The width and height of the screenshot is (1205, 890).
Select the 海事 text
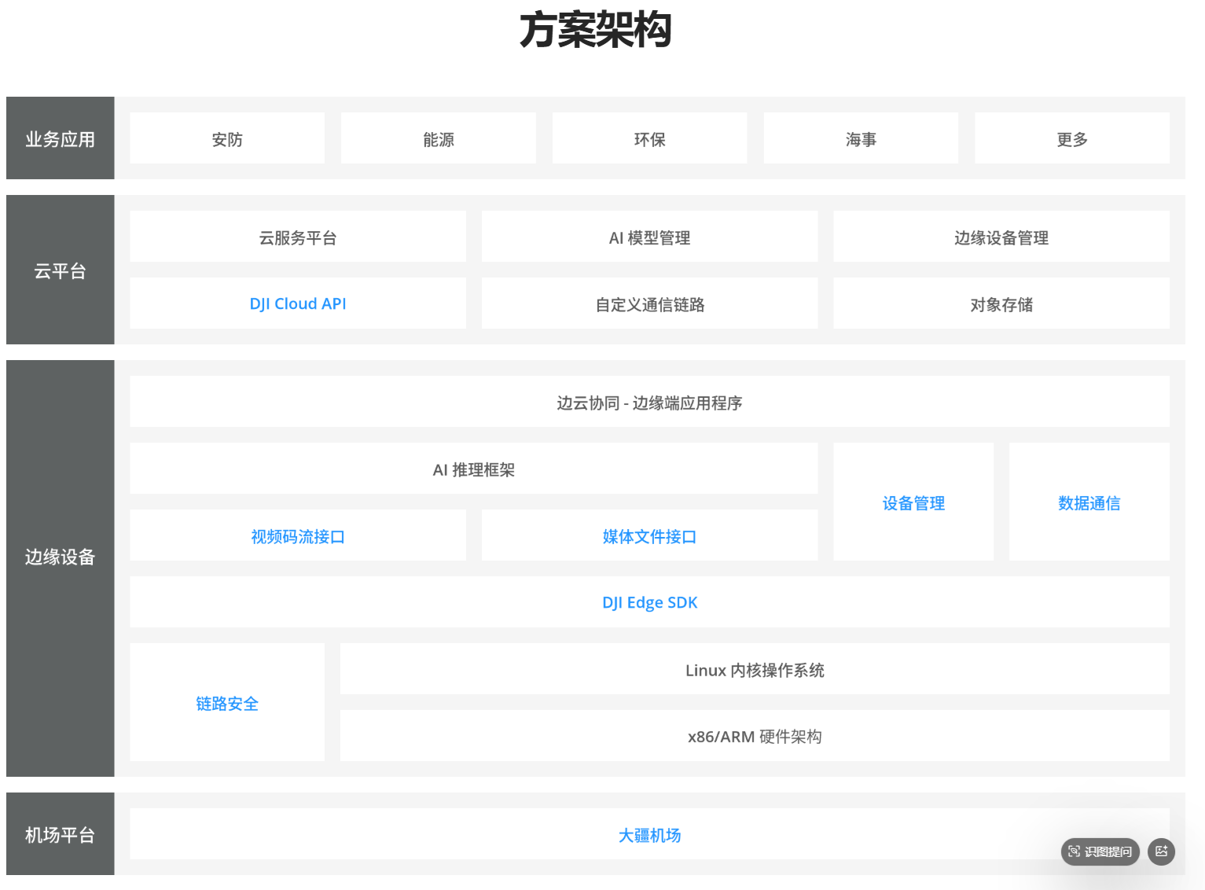pos(861,139)
